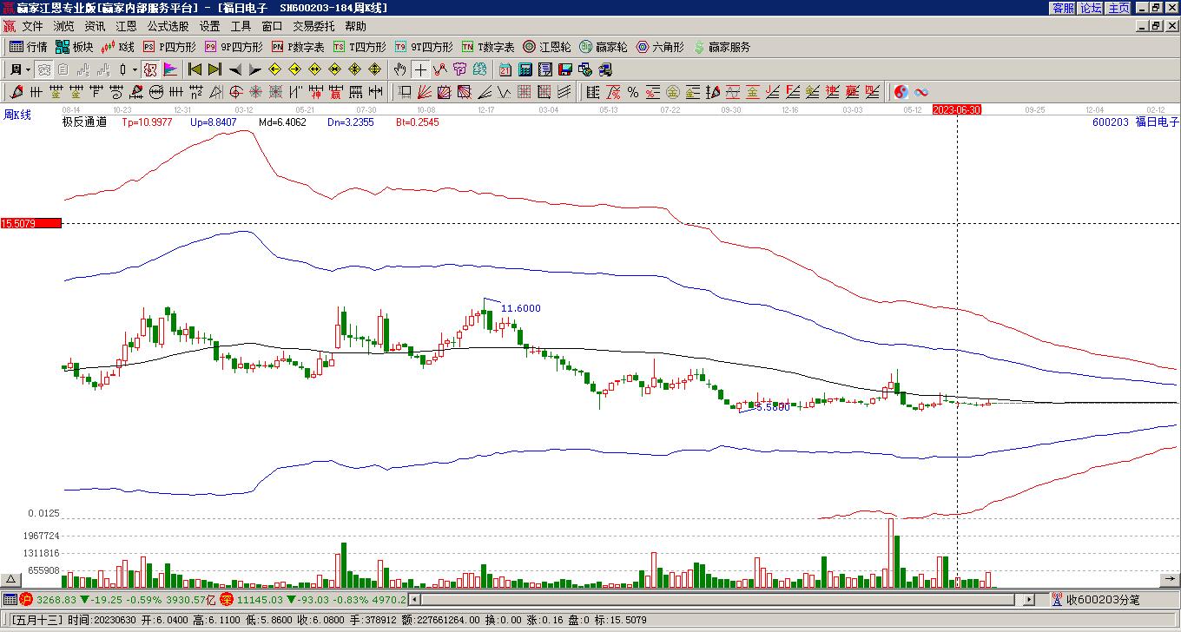Open 赢家服务 service page
1181x632 pixels.
[x=722, y=47]
